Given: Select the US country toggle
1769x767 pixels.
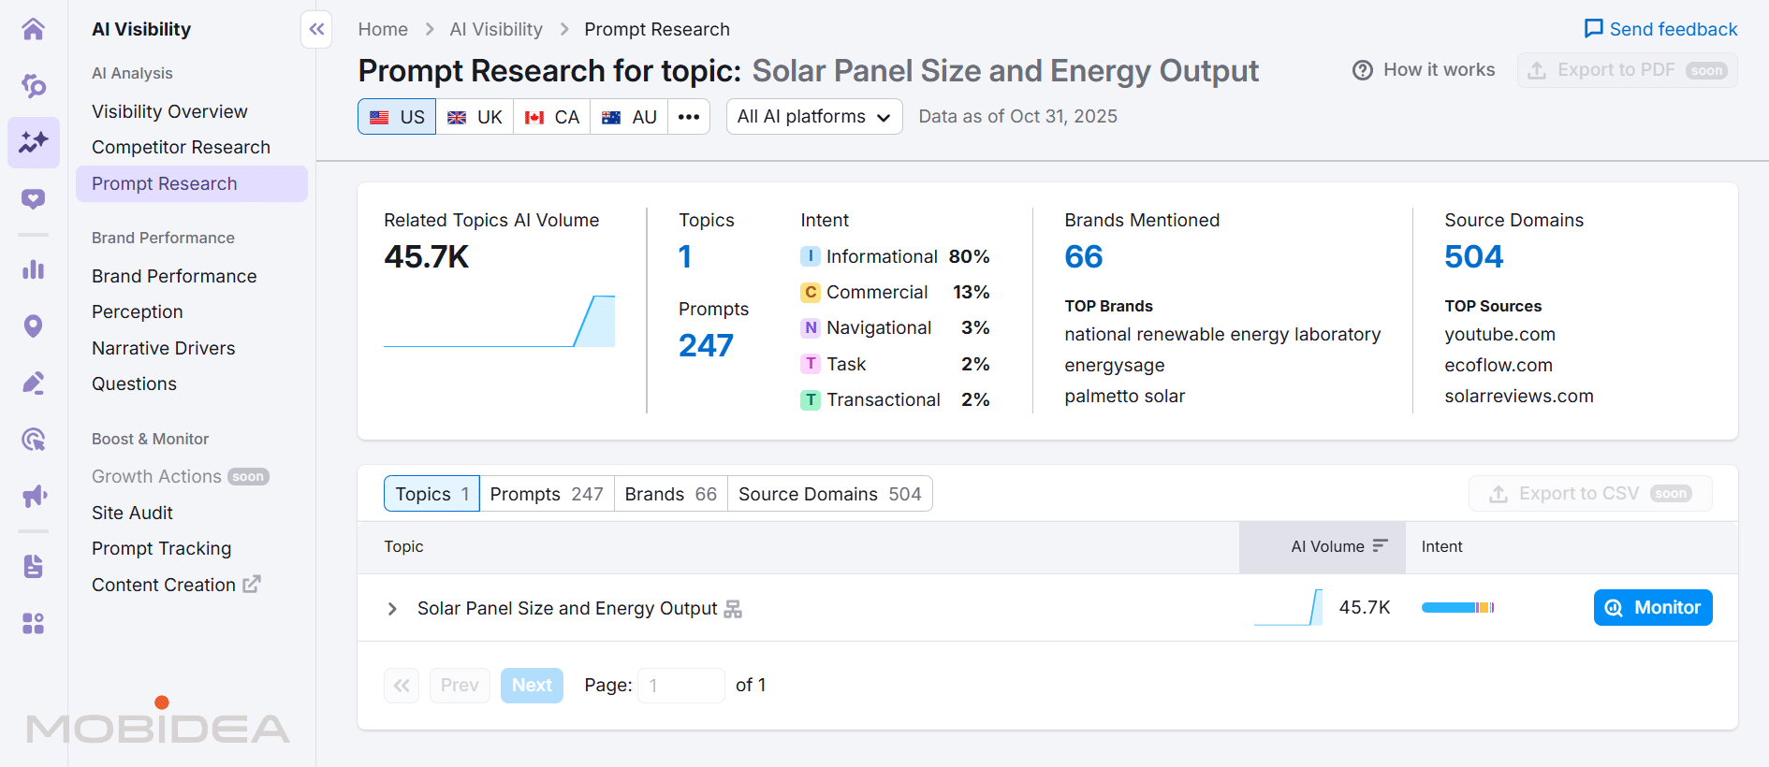Looking at the screenshot, I should [397, 117].
